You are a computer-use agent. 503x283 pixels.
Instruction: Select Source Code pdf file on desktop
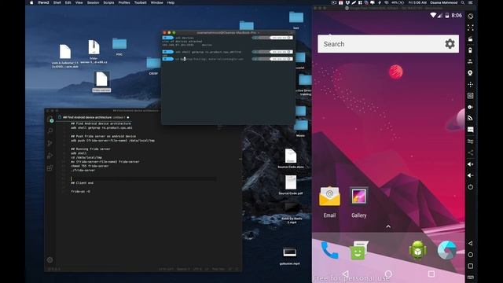pos(291,185)
